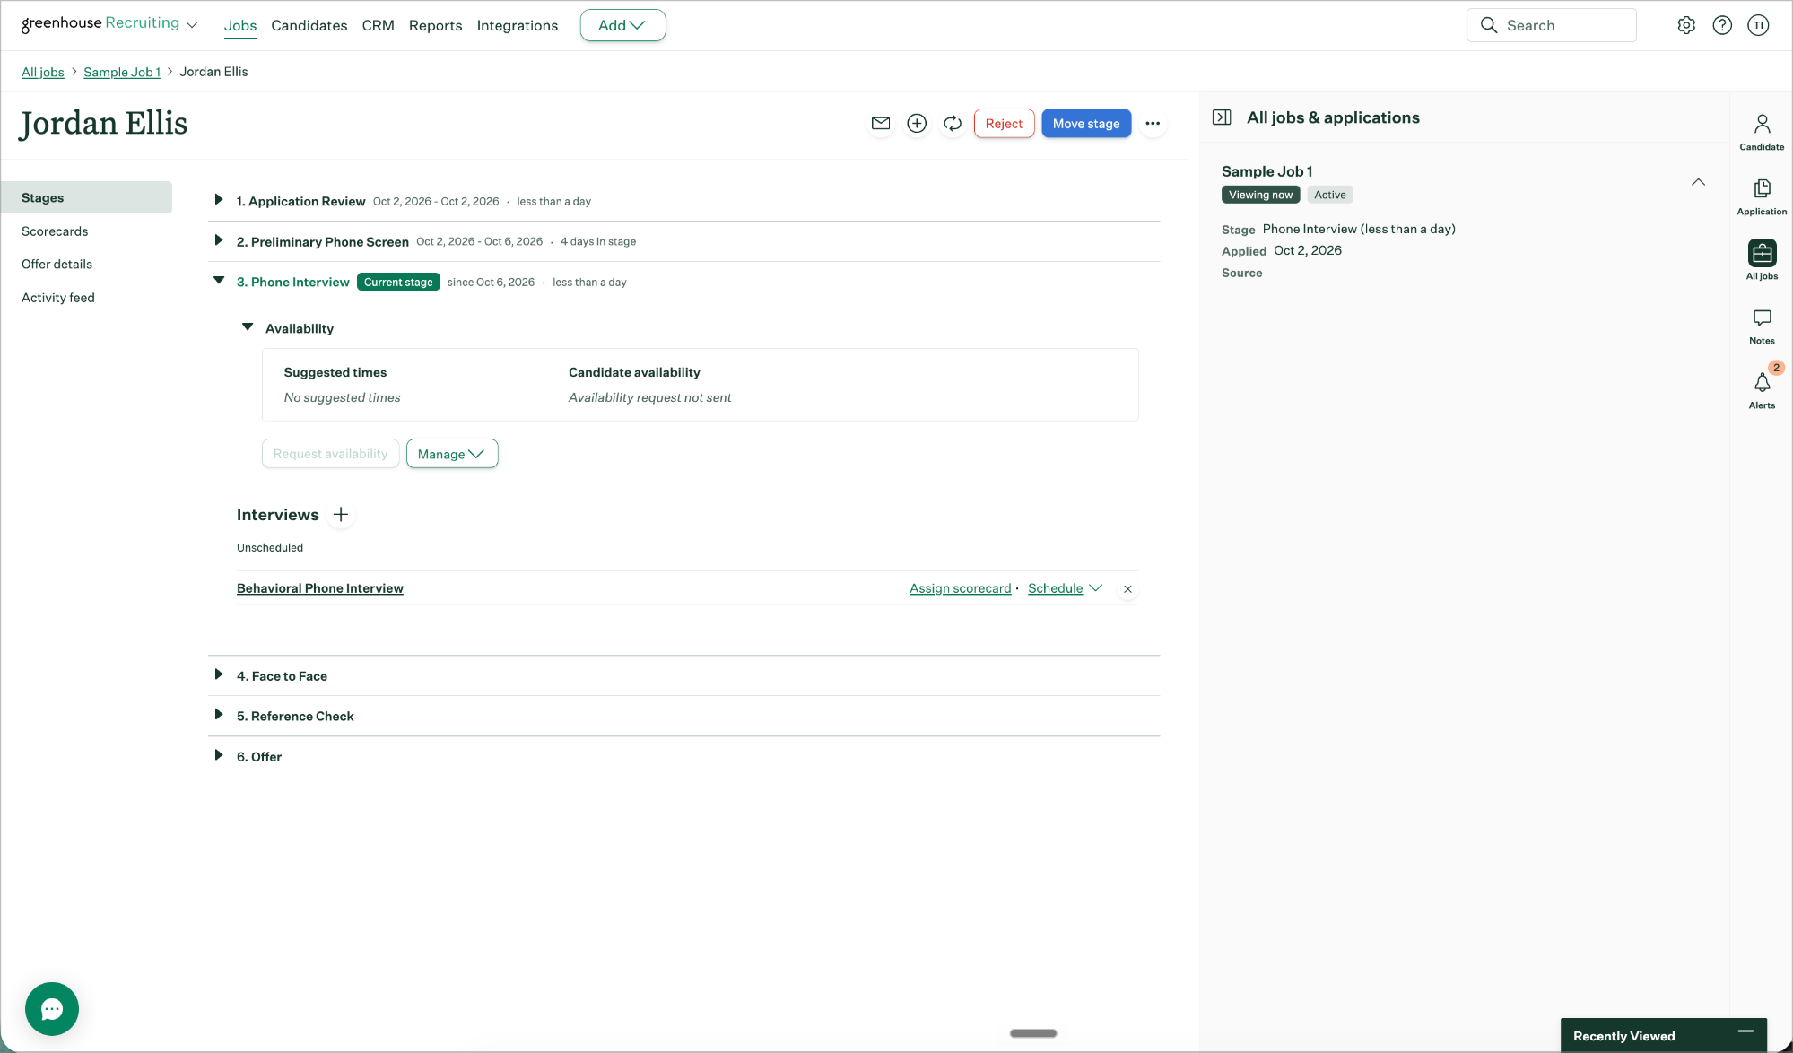Open the CRM tab
The width and height of the screenshot is (1793, 1053).
[x=379, y=25]
